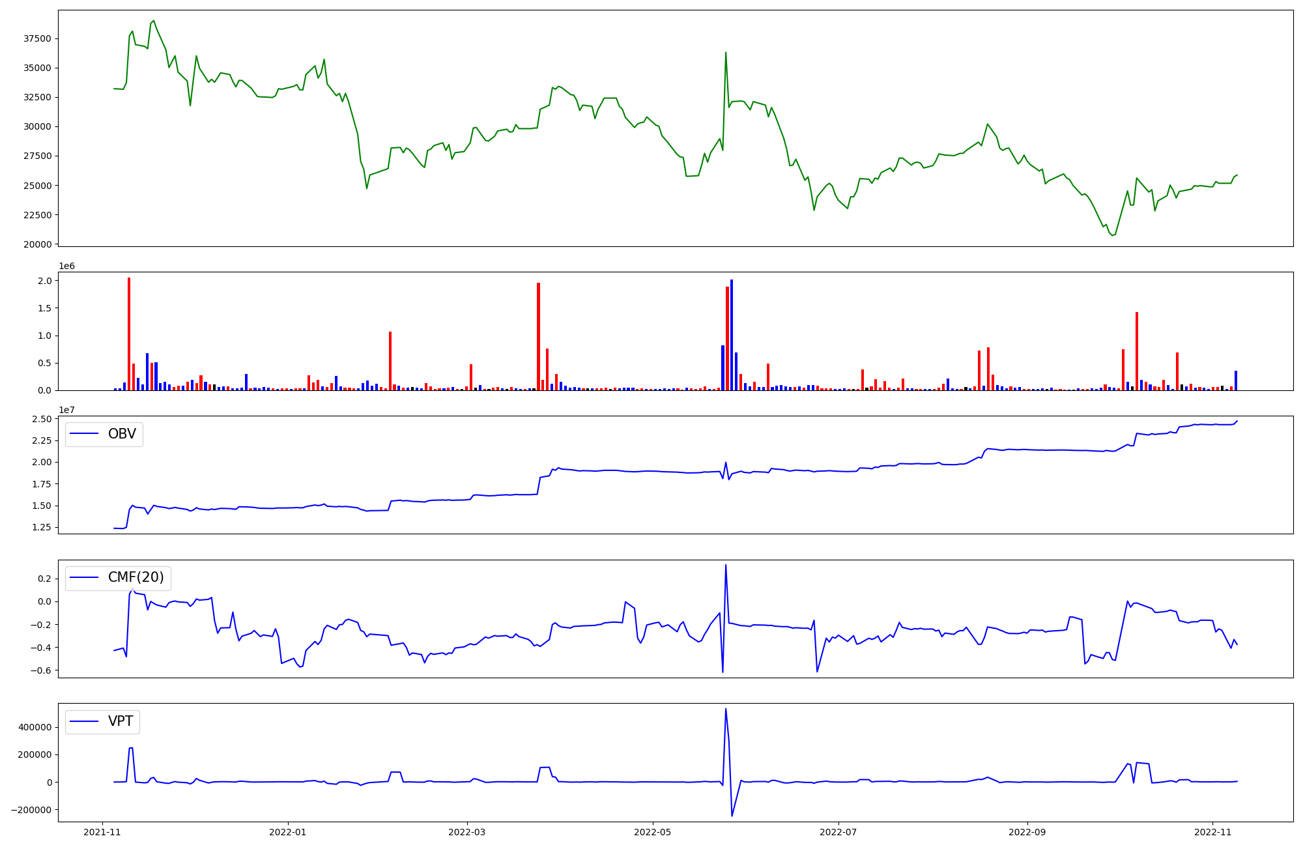This screenshot has width=1303, height=847.
Task: Click the 2022-09 x-axis date label
Action: (x=1027, y=832)
